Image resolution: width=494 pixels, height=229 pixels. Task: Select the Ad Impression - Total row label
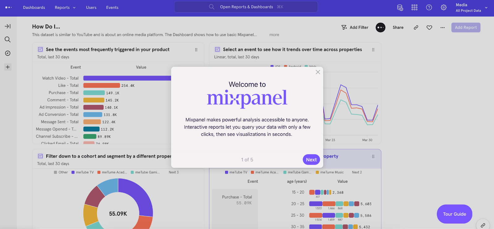point(59,107)
